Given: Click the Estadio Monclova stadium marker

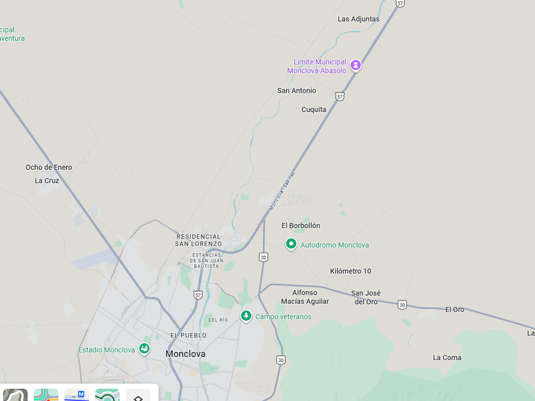Looking at the screenshot, I should pos(145,349).
